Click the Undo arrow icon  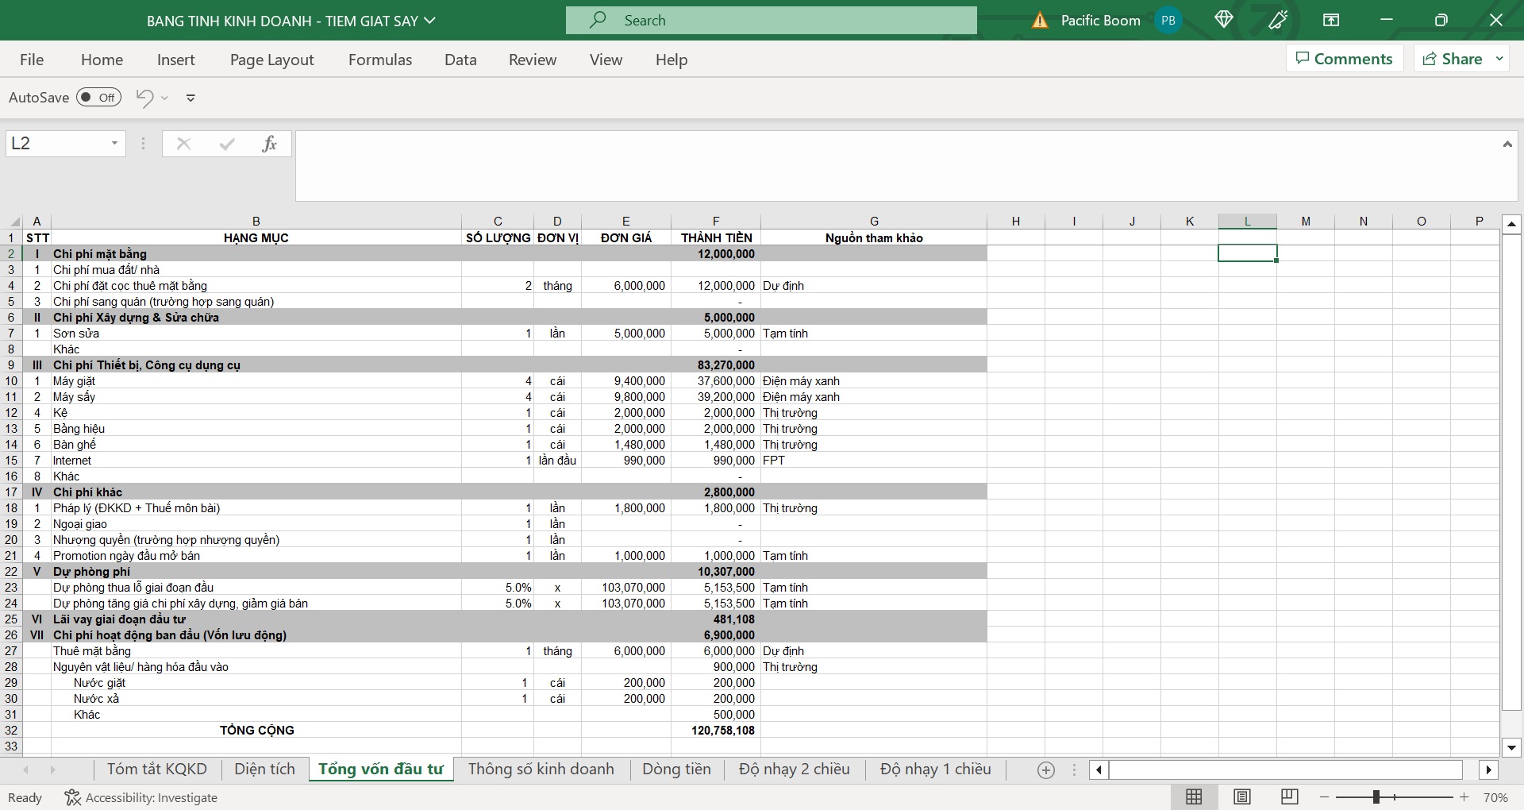point(144,98)
